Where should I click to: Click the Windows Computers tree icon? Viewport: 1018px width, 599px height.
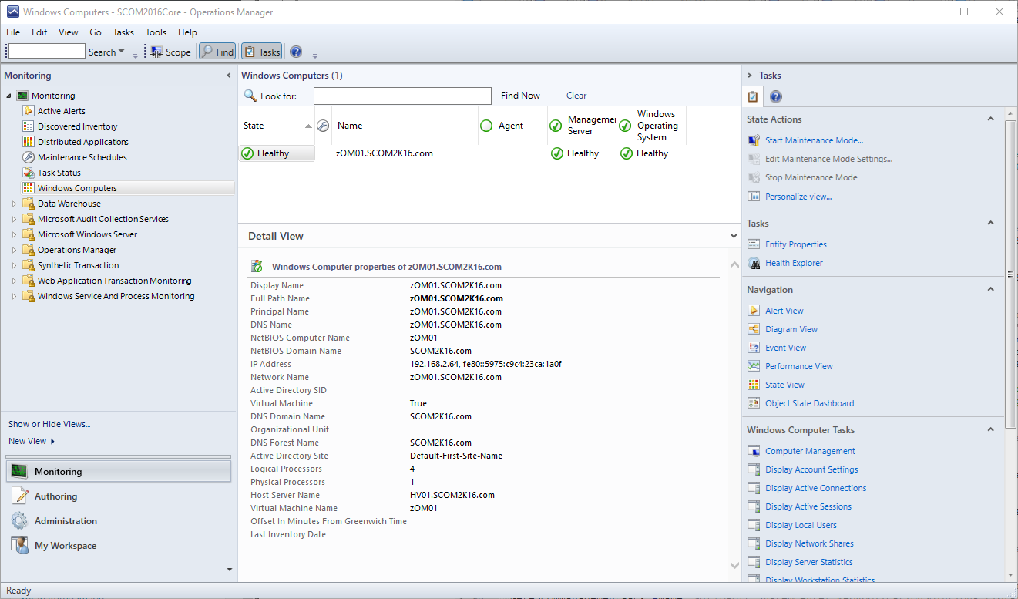pyautogui.click(x=29, y=188)
